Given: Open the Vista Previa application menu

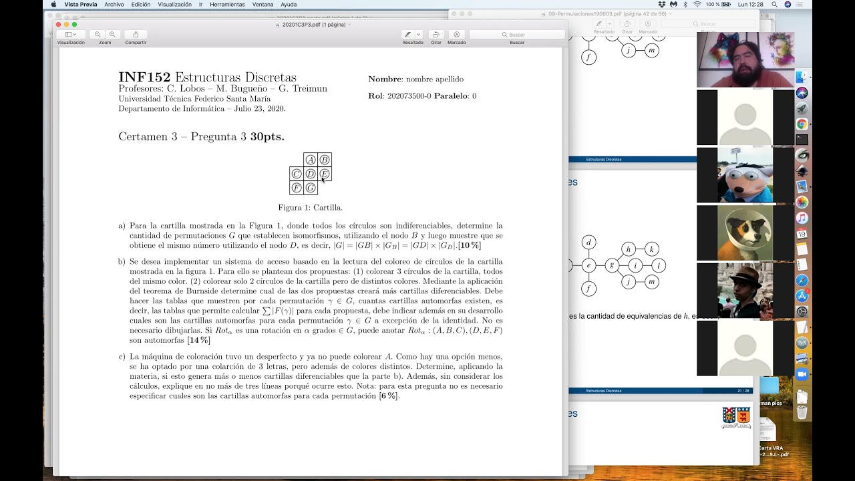Looking at the screenshot, I should point(80,4).
